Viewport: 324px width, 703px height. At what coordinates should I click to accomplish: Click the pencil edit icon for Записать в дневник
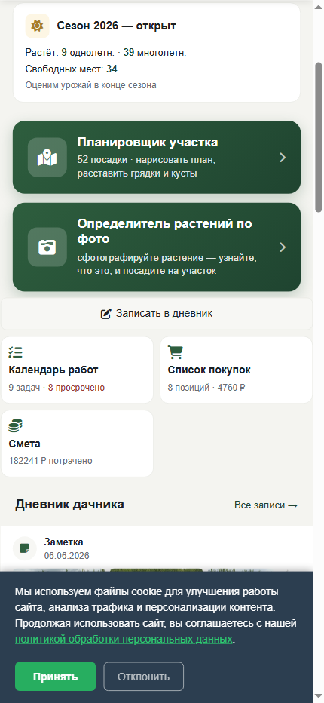[x=105, y=314]
